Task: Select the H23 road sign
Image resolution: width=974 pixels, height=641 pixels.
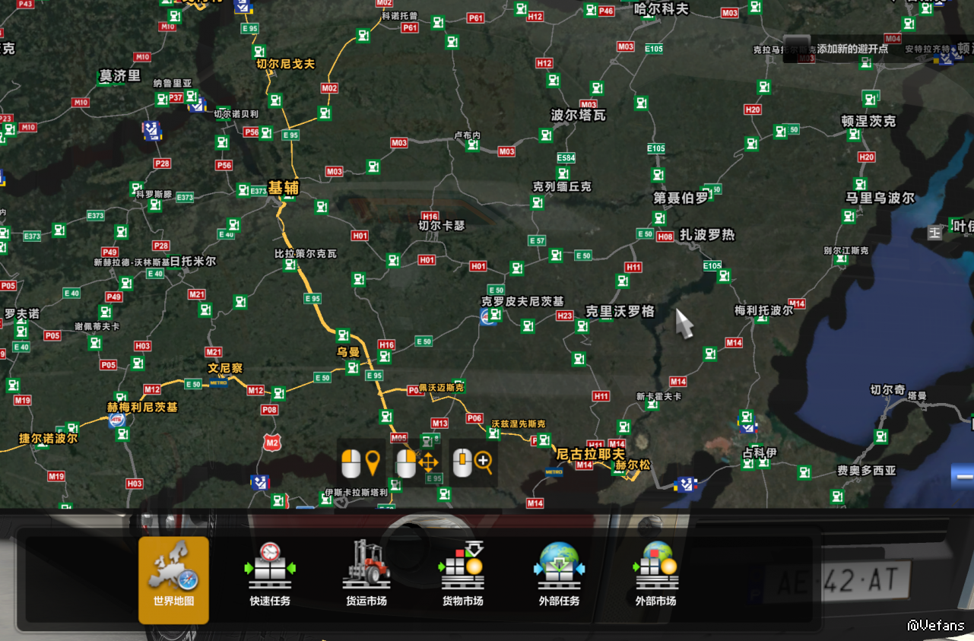Action: click(x=564, y=316)
